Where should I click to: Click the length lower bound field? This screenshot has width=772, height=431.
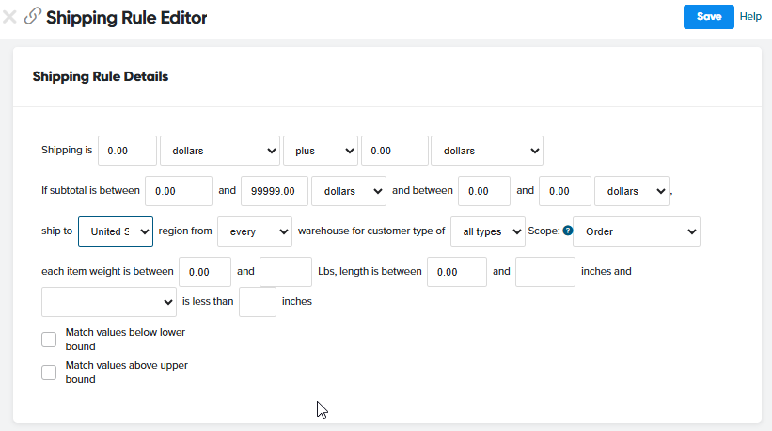pyautogui.click(x=457, y=272)
